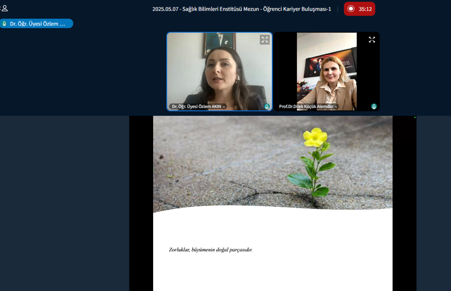The width and height of the screenshot is (451, 291).
Task: Select the Dr. Öğr. Üyesi Özlem talking indicator pill
Action: tap(36, 23)
